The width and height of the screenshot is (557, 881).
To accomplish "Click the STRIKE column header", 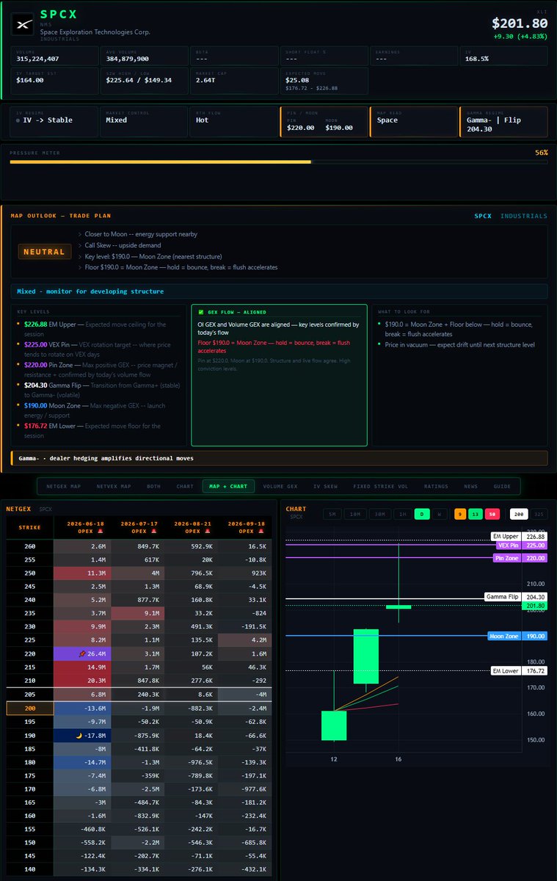I will click(30, 527).
